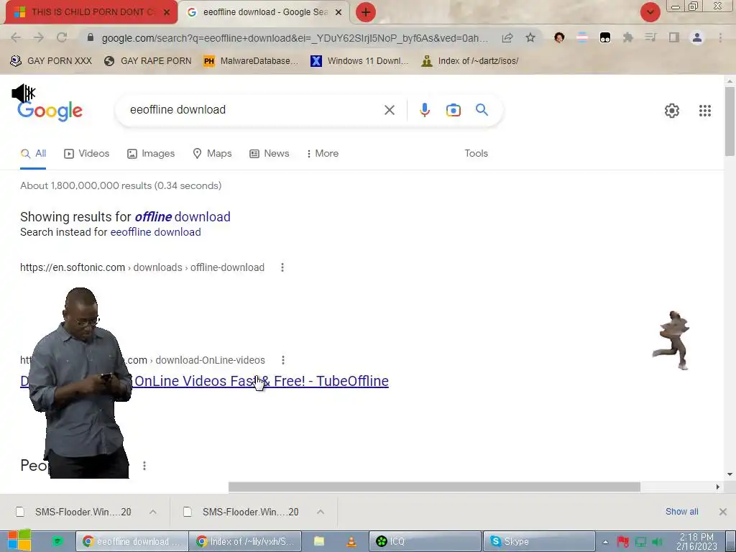Open the Extensions puzzle-piece menu

coord(627,37)
